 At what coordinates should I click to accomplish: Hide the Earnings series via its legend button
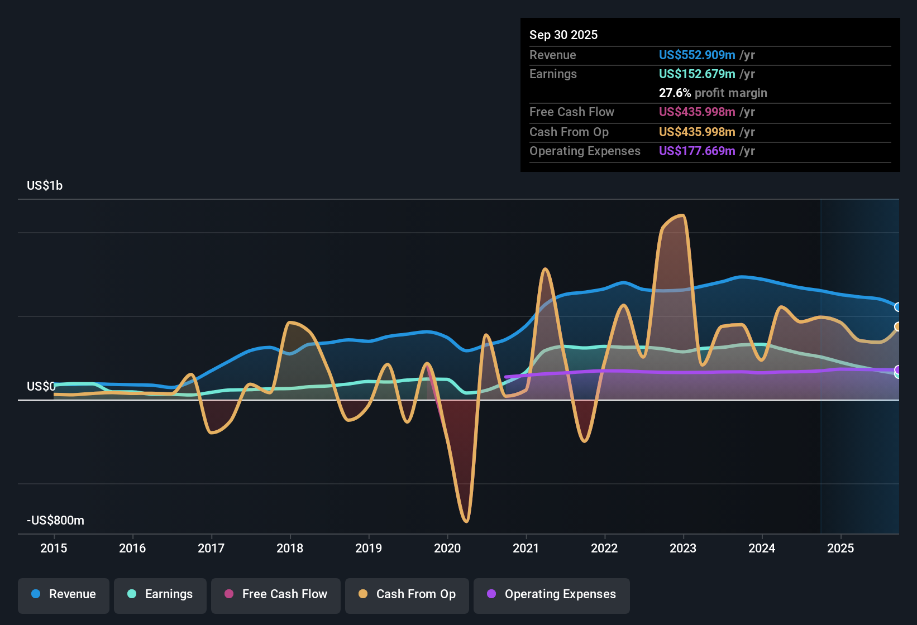(x=160, y=594)
